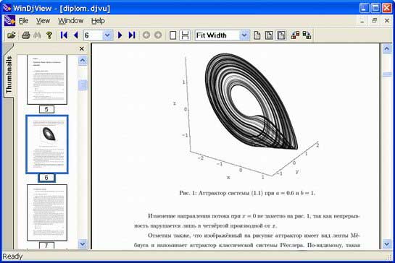395x263 pixels.
Task: Open Find with the binoculars icon
Action: [37, 35]
